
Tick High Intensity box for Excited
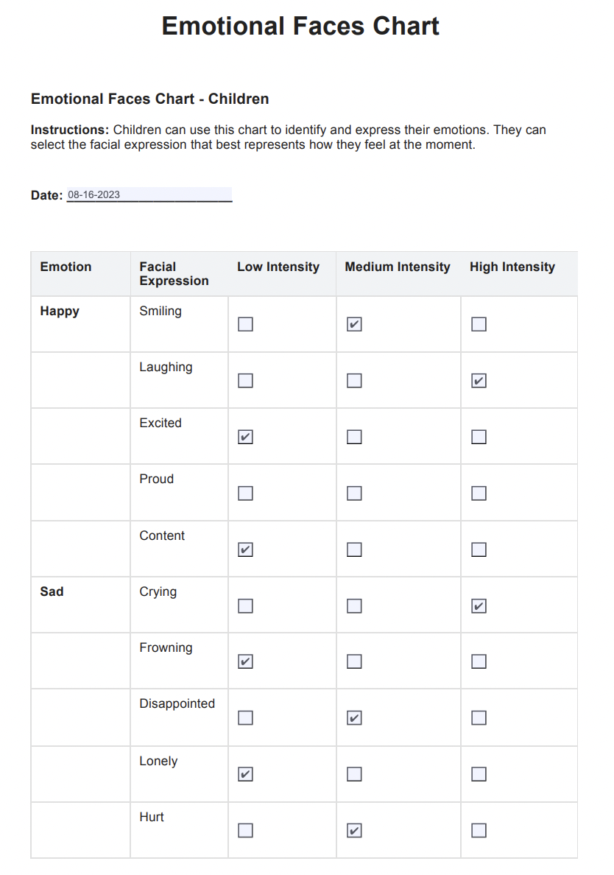tap(479, 437)
